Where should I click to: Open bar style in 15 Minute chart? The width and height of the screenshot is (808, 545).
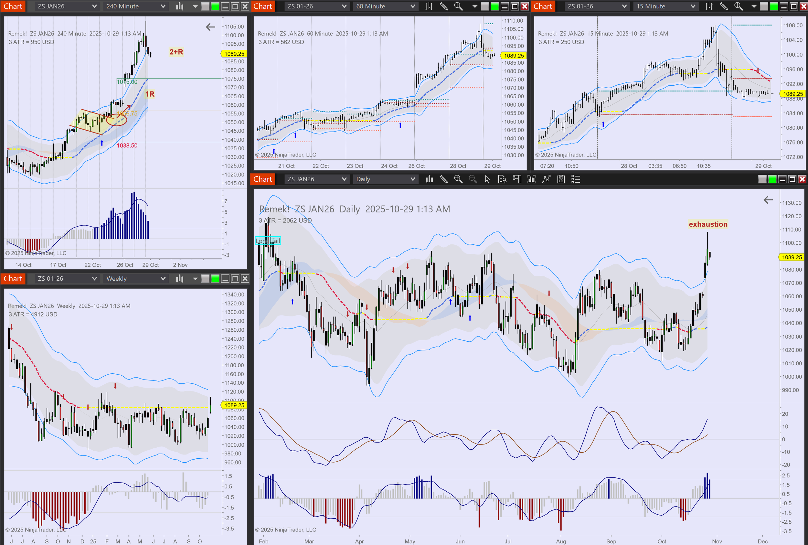(x=709, y=6)
